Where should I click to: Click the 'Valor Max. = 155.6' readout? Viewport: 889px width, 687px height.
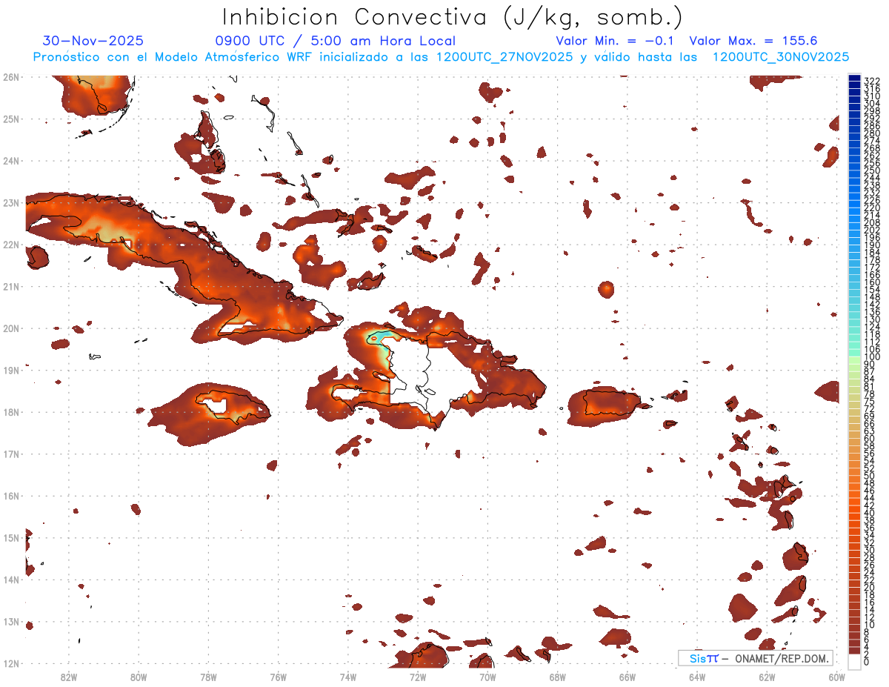pos(753,41)
